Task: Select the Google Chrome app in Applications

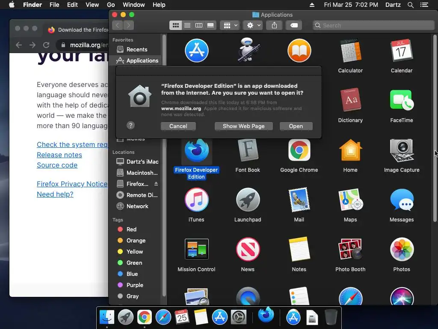Action: click(x=299, y=150)
